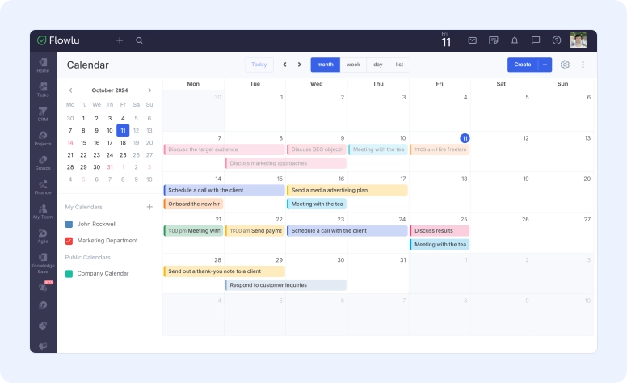Go to previous month in main calendar
The image size is (627, 383).
pos(284,65)
